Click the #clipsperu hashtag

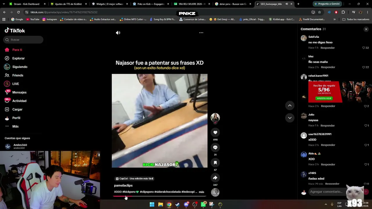147,192
